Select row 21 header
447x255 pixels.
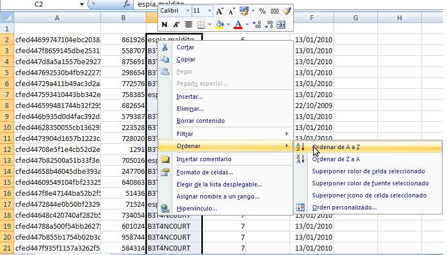tap(7, 248)
